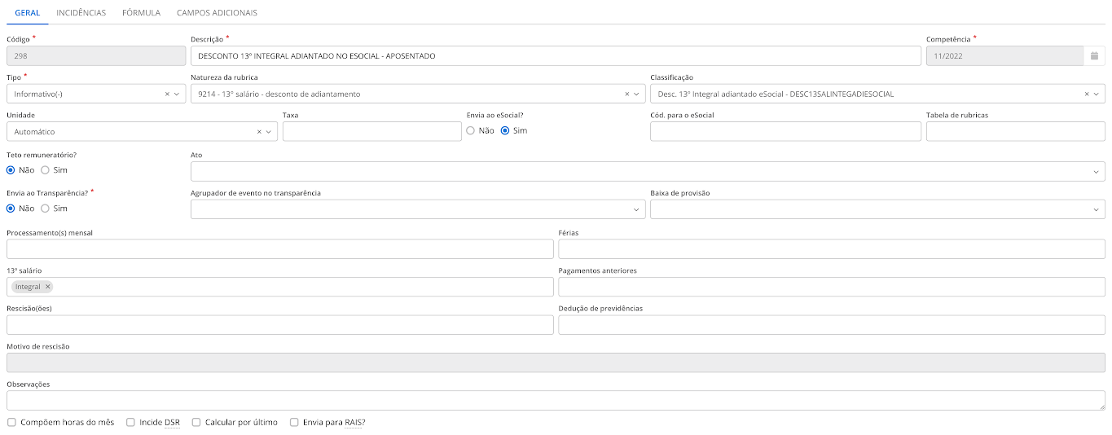Open the Competência calendar picker icon
The width and height of the screenshot is (1112, 435).
pyautogui.click(x=1095, y=56)
